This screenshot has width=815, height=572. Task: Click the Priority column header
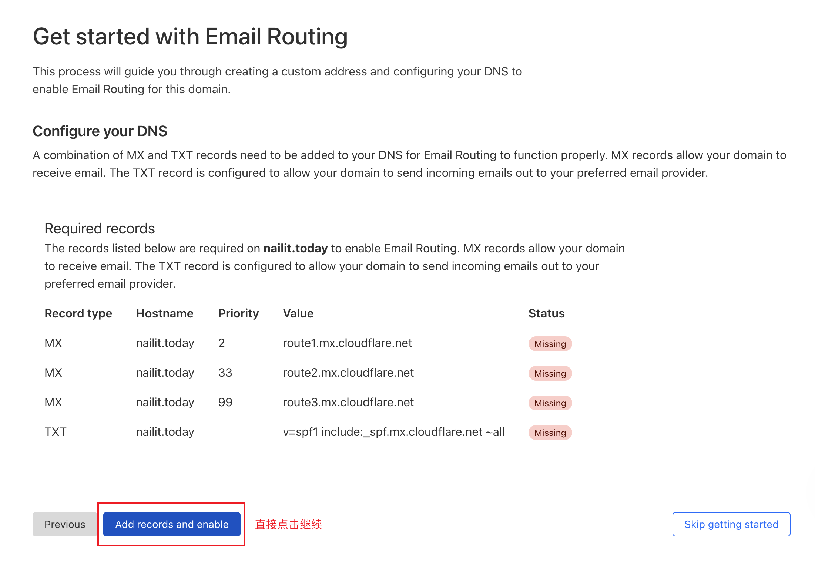coord(238,313)
